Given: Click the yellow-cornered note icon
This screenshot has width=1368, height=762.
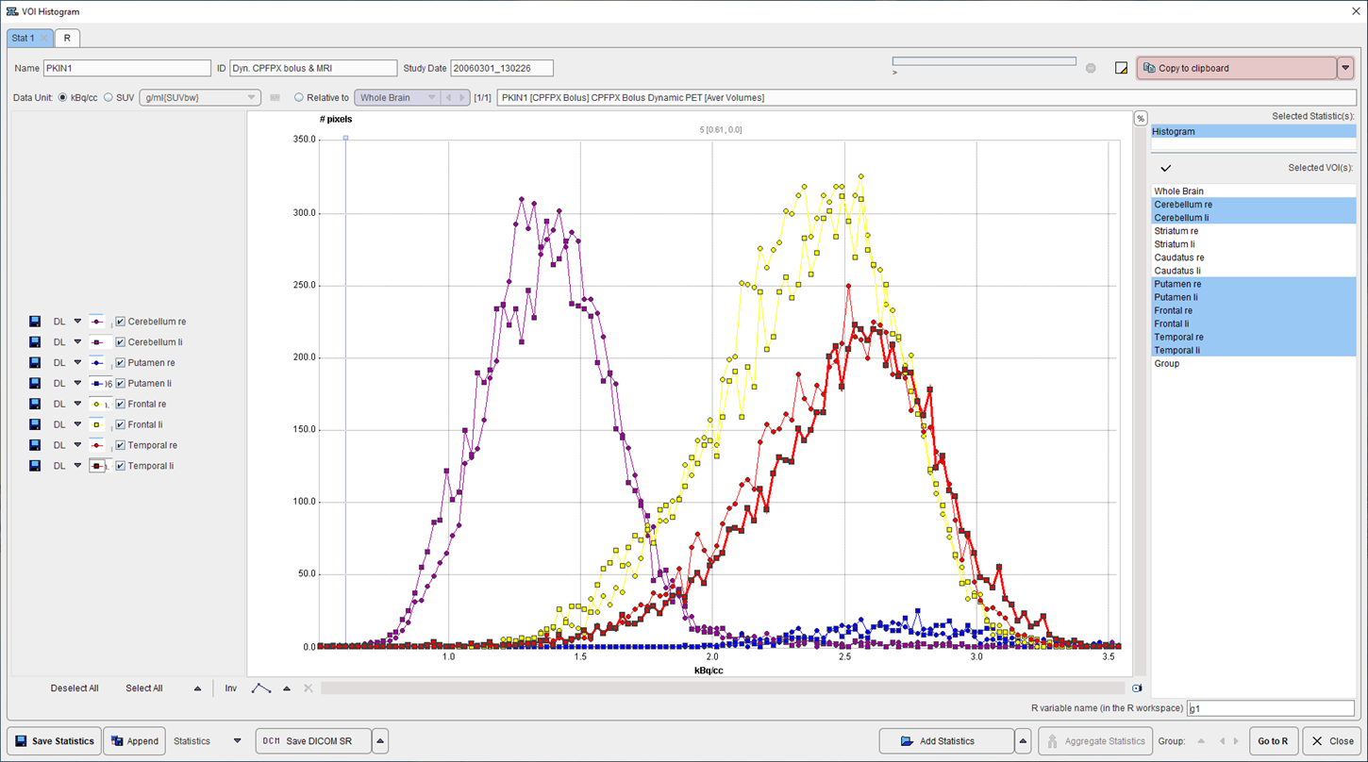Looking at the screenshot, I should coord(1121,68).
